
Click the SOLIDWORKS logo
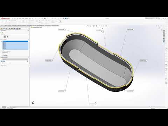point(6,18)
